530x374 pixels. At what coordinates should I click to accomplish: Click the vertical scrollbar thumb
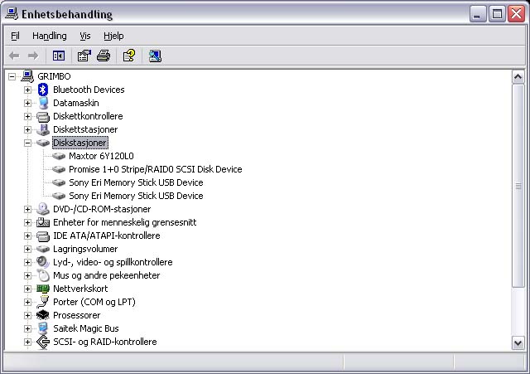(518, 186)
